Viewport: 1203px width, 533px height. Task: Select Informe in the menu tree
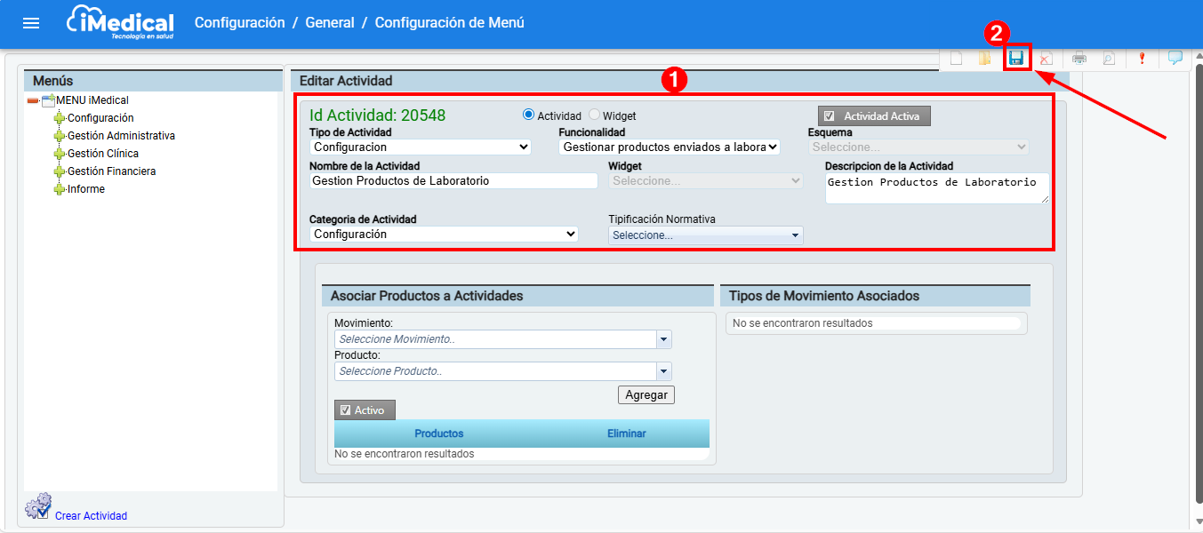(x=85, y=189)
